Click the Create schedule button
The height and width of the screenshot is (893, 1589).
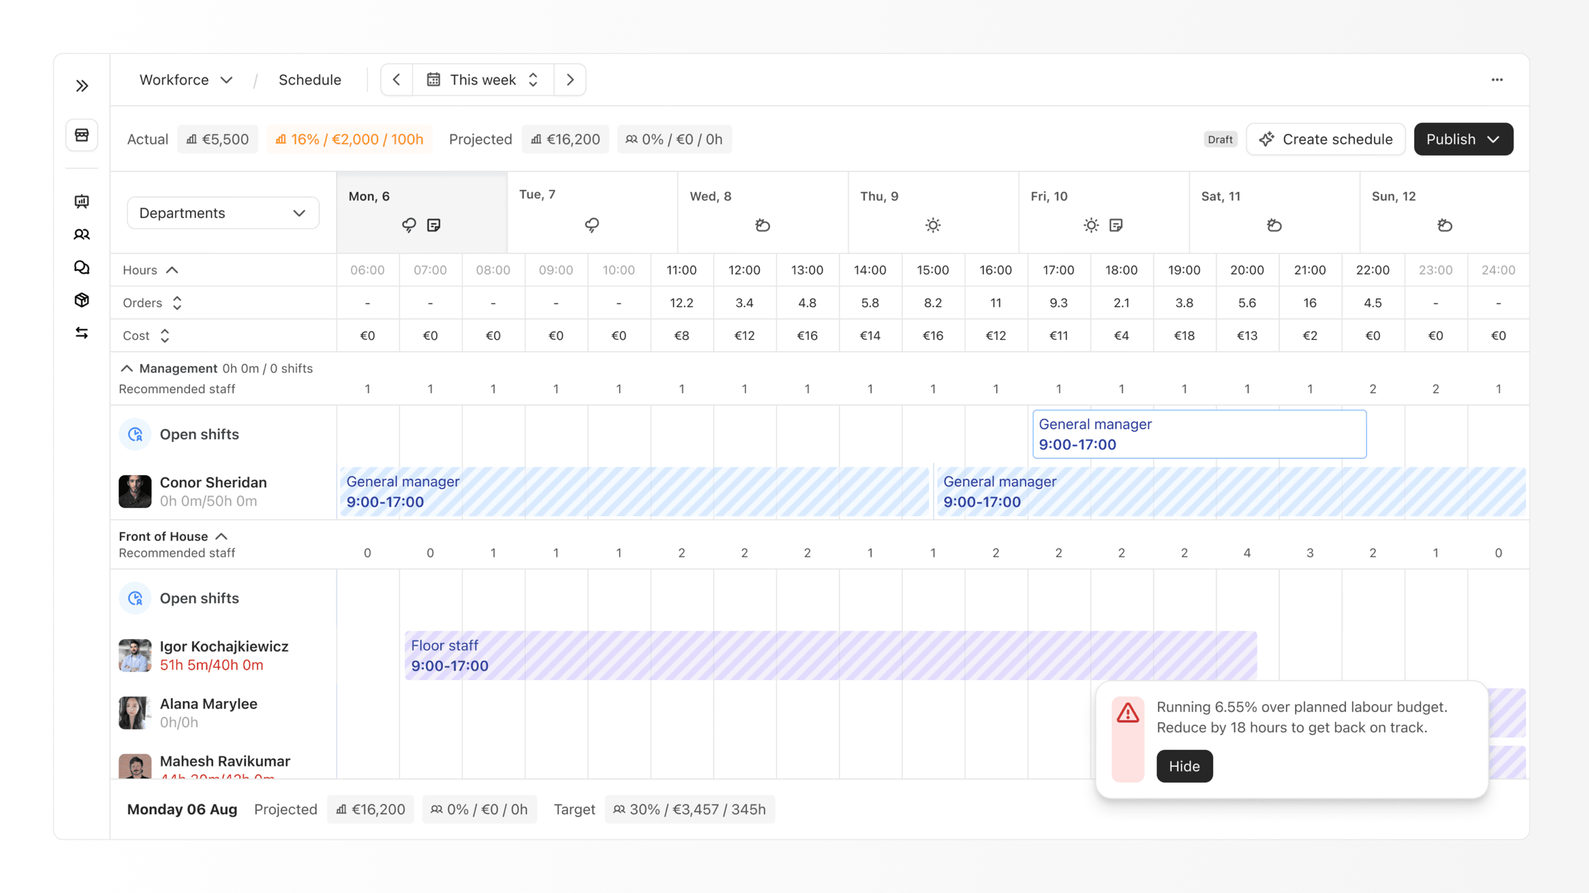pos(1326,140)
